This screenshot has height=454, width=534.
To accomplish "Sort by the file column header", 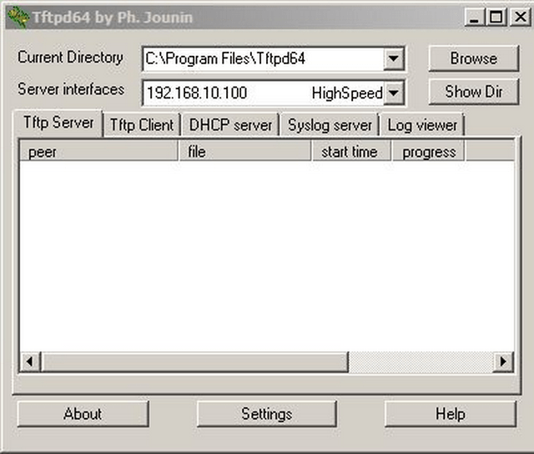I will [244, 151].
